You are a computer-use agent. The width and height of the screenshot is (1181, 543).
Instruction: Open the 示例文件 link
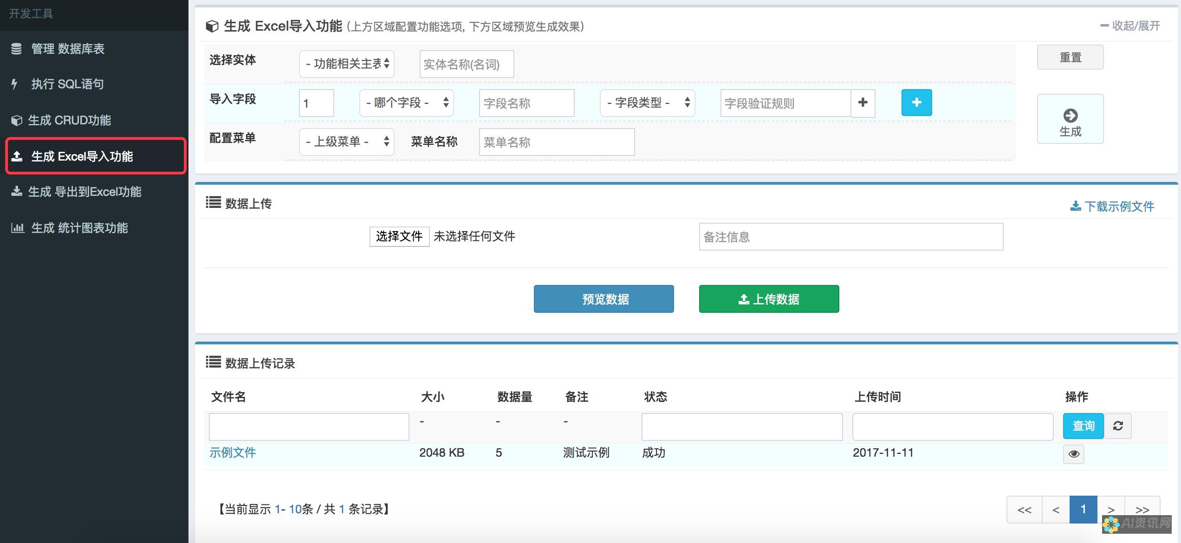point(233,452)
